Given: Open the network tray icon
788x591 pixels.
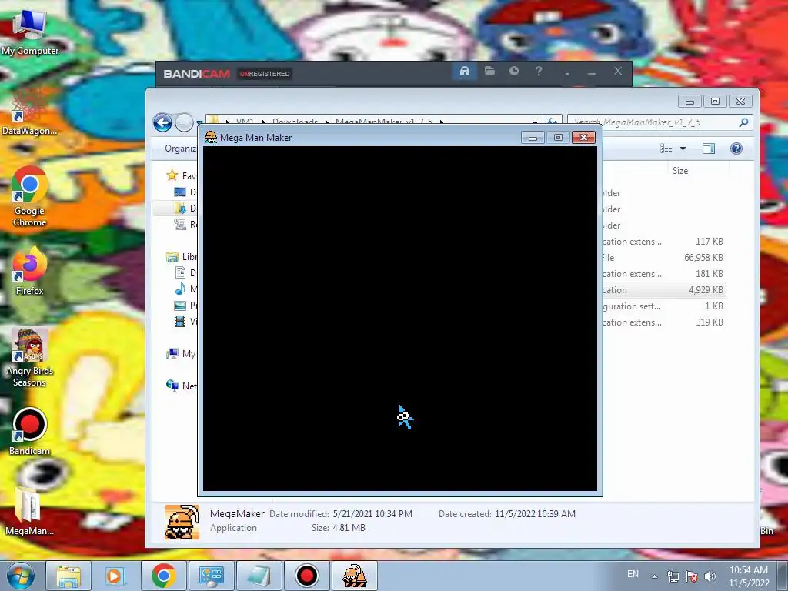Looking at the screenshot, I should (x=673, y=576).
